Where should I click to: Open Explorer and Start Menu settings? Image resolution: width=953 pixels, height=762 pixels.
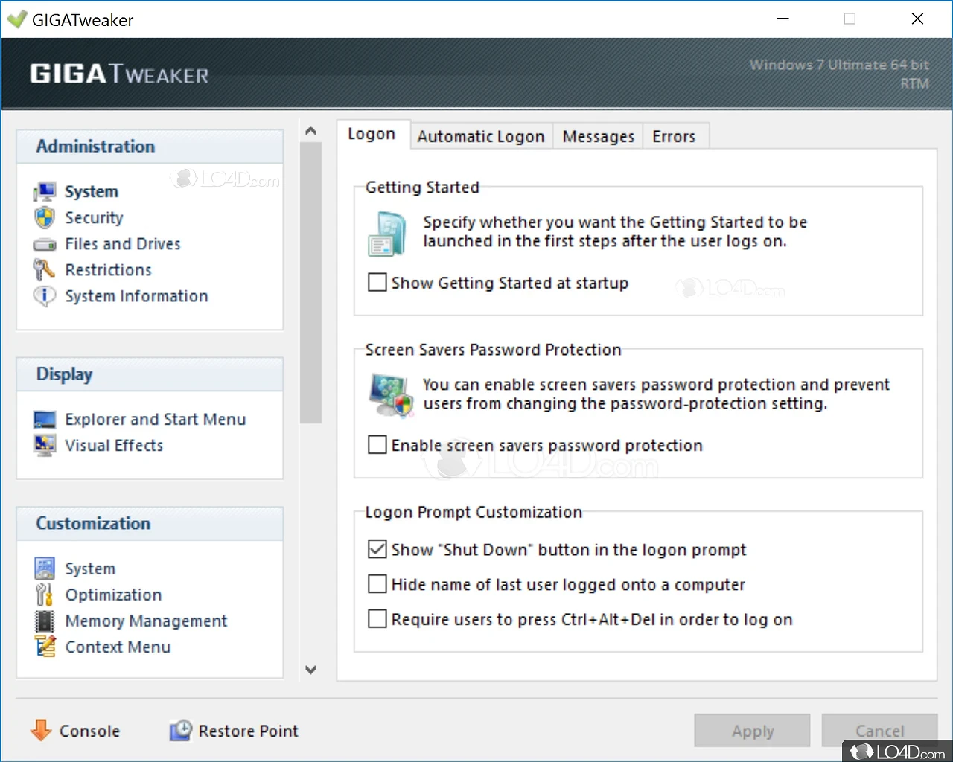pos(155,419)
